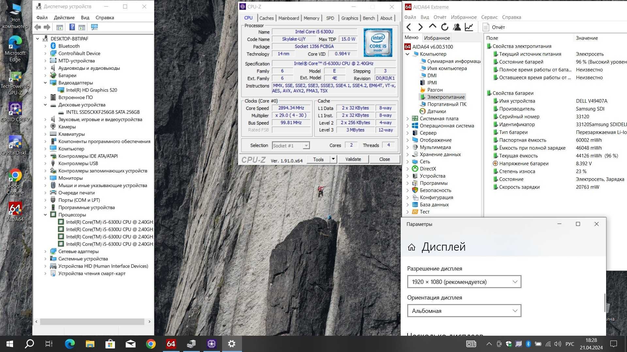Open CPUID CPU-Z desktop shortcut
Viewport: 627px width, 352px height.
(15, 112)
